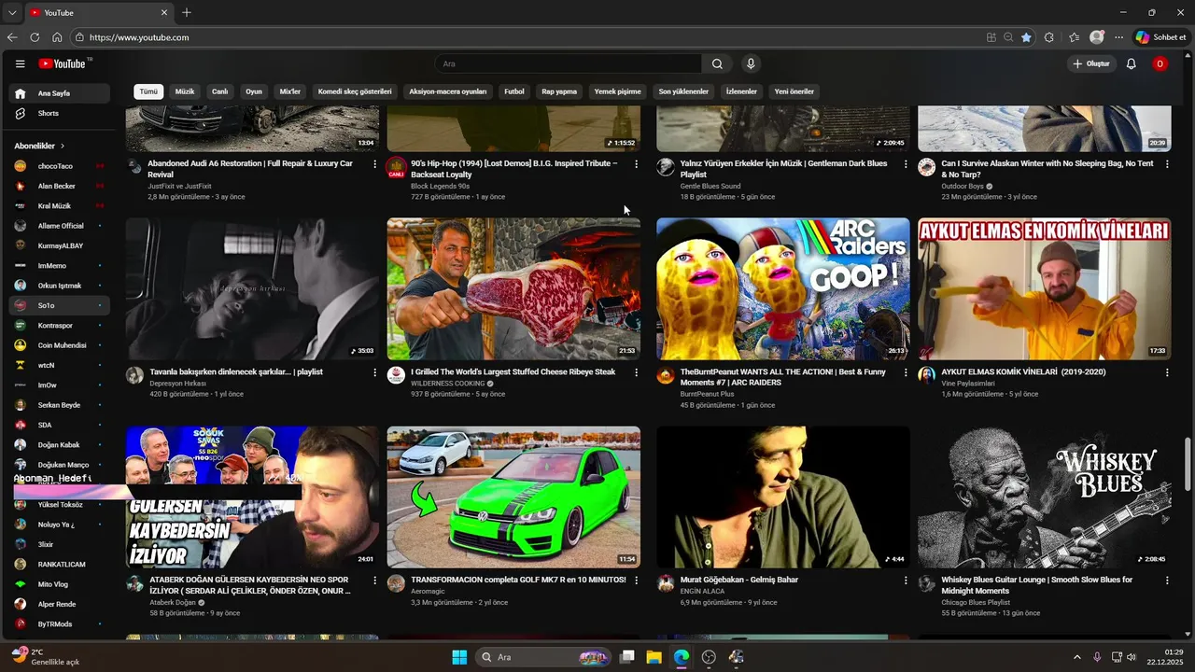Open options for I Grilled Ribeye Steak video
The image size is (1195, 672).
637,372
